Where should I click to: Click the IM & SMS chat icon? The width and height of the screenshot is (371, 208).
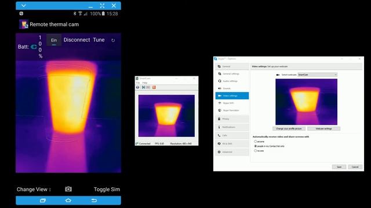(219, 144)
